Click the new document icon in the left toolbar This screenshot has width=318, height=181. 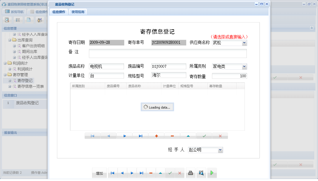pyautogui.click(x=29, y=20)
